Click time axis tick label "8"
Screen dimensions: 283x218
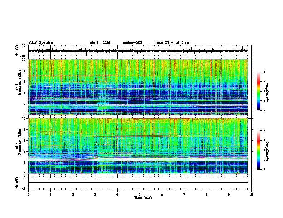207,194
